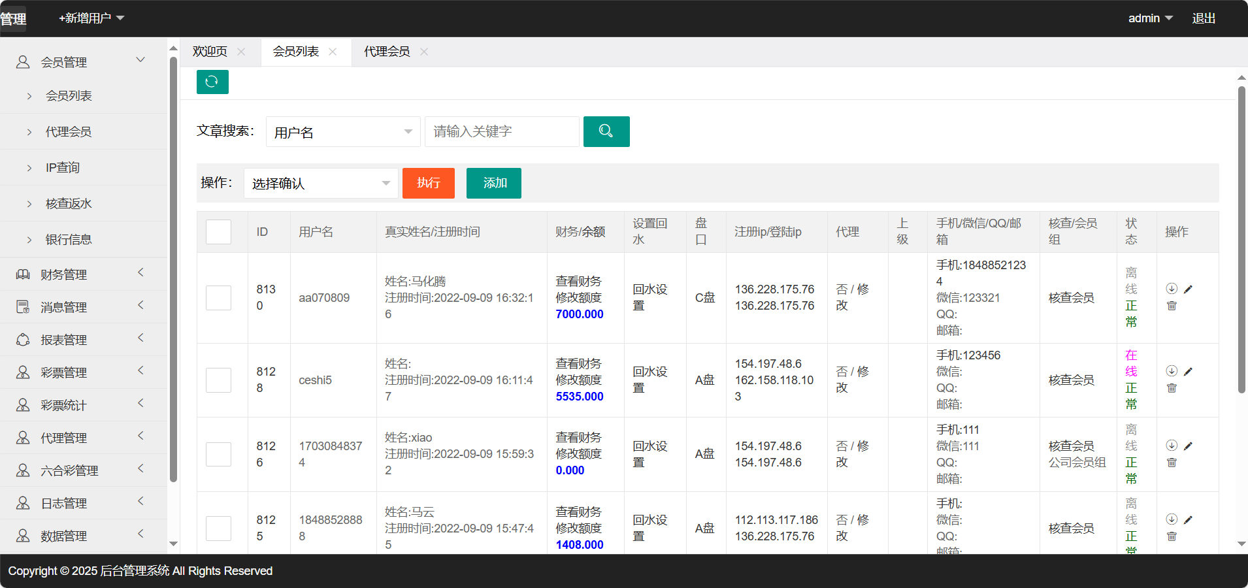Open the 用户名 search type dropdown

(342, 132)
